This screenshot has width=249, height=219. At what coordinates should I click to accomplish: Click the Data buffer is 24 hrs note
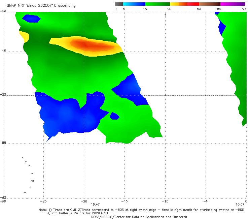point(77,213)
